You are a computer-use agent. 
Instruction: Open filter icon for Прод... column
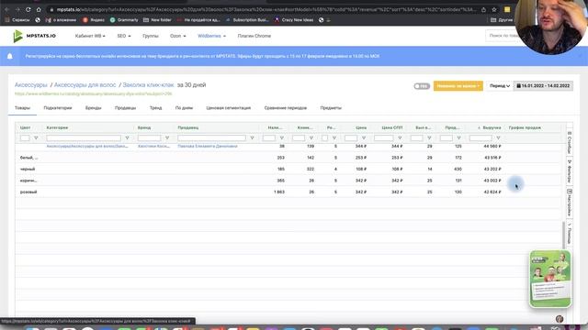pos(458,138)
